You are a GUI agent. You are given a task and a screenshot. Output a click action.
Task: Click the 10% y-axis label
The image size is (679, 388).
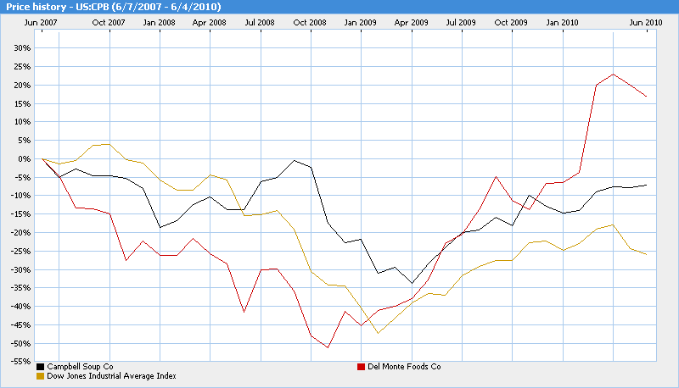23,122
